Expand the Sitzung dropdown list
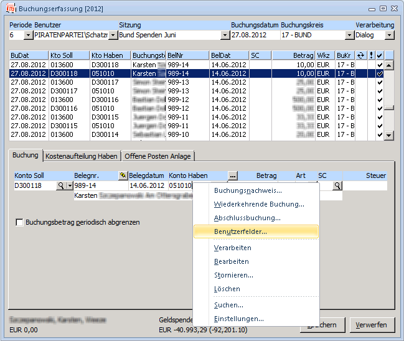Screen dimensions: 404x341 (225, 35)
